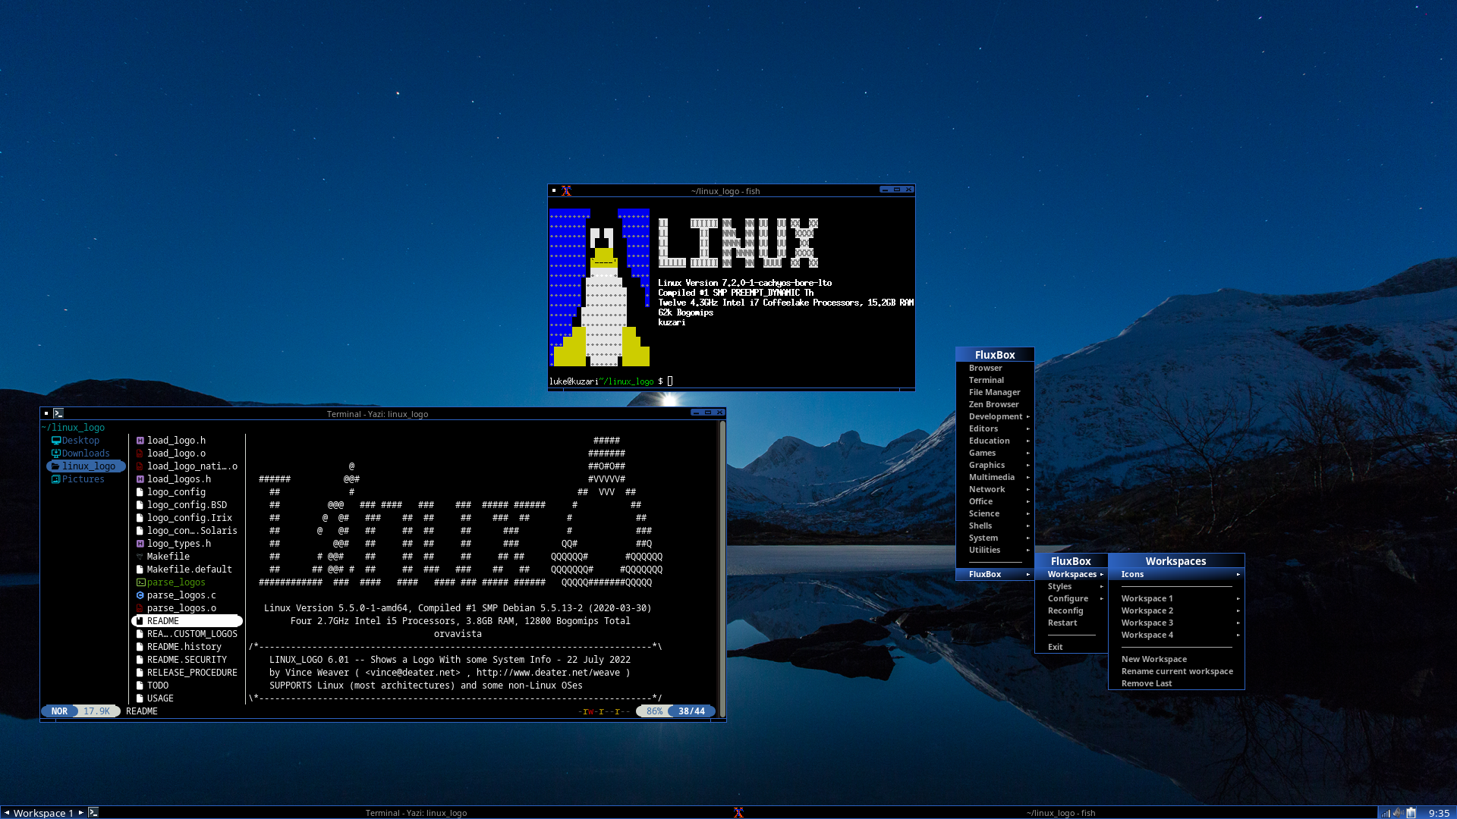The image size is (1457, 819).
Task: Click the fish shell prompt input line
Action: (731, 381)
